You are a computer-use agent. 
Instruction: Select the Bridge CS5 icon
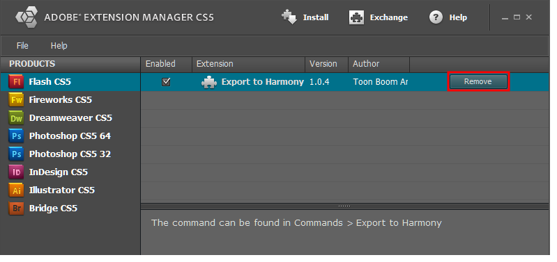pyautogui.click(x=16, y=208)
